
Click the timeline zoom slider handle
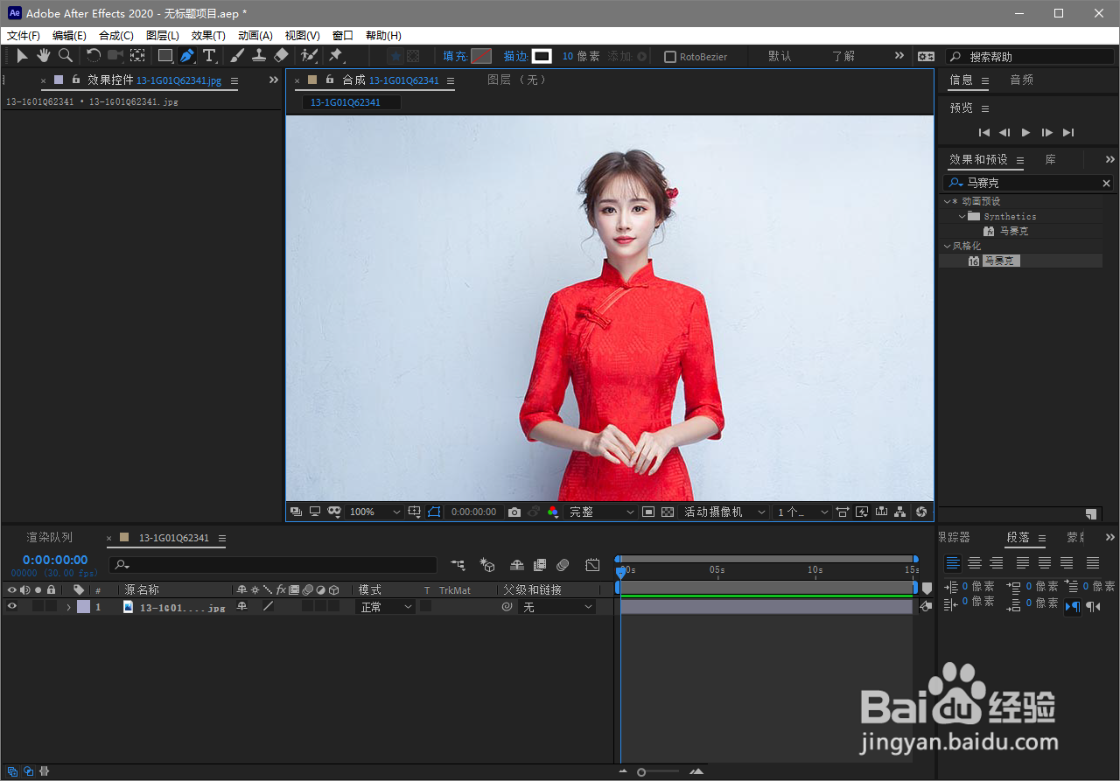641,771
